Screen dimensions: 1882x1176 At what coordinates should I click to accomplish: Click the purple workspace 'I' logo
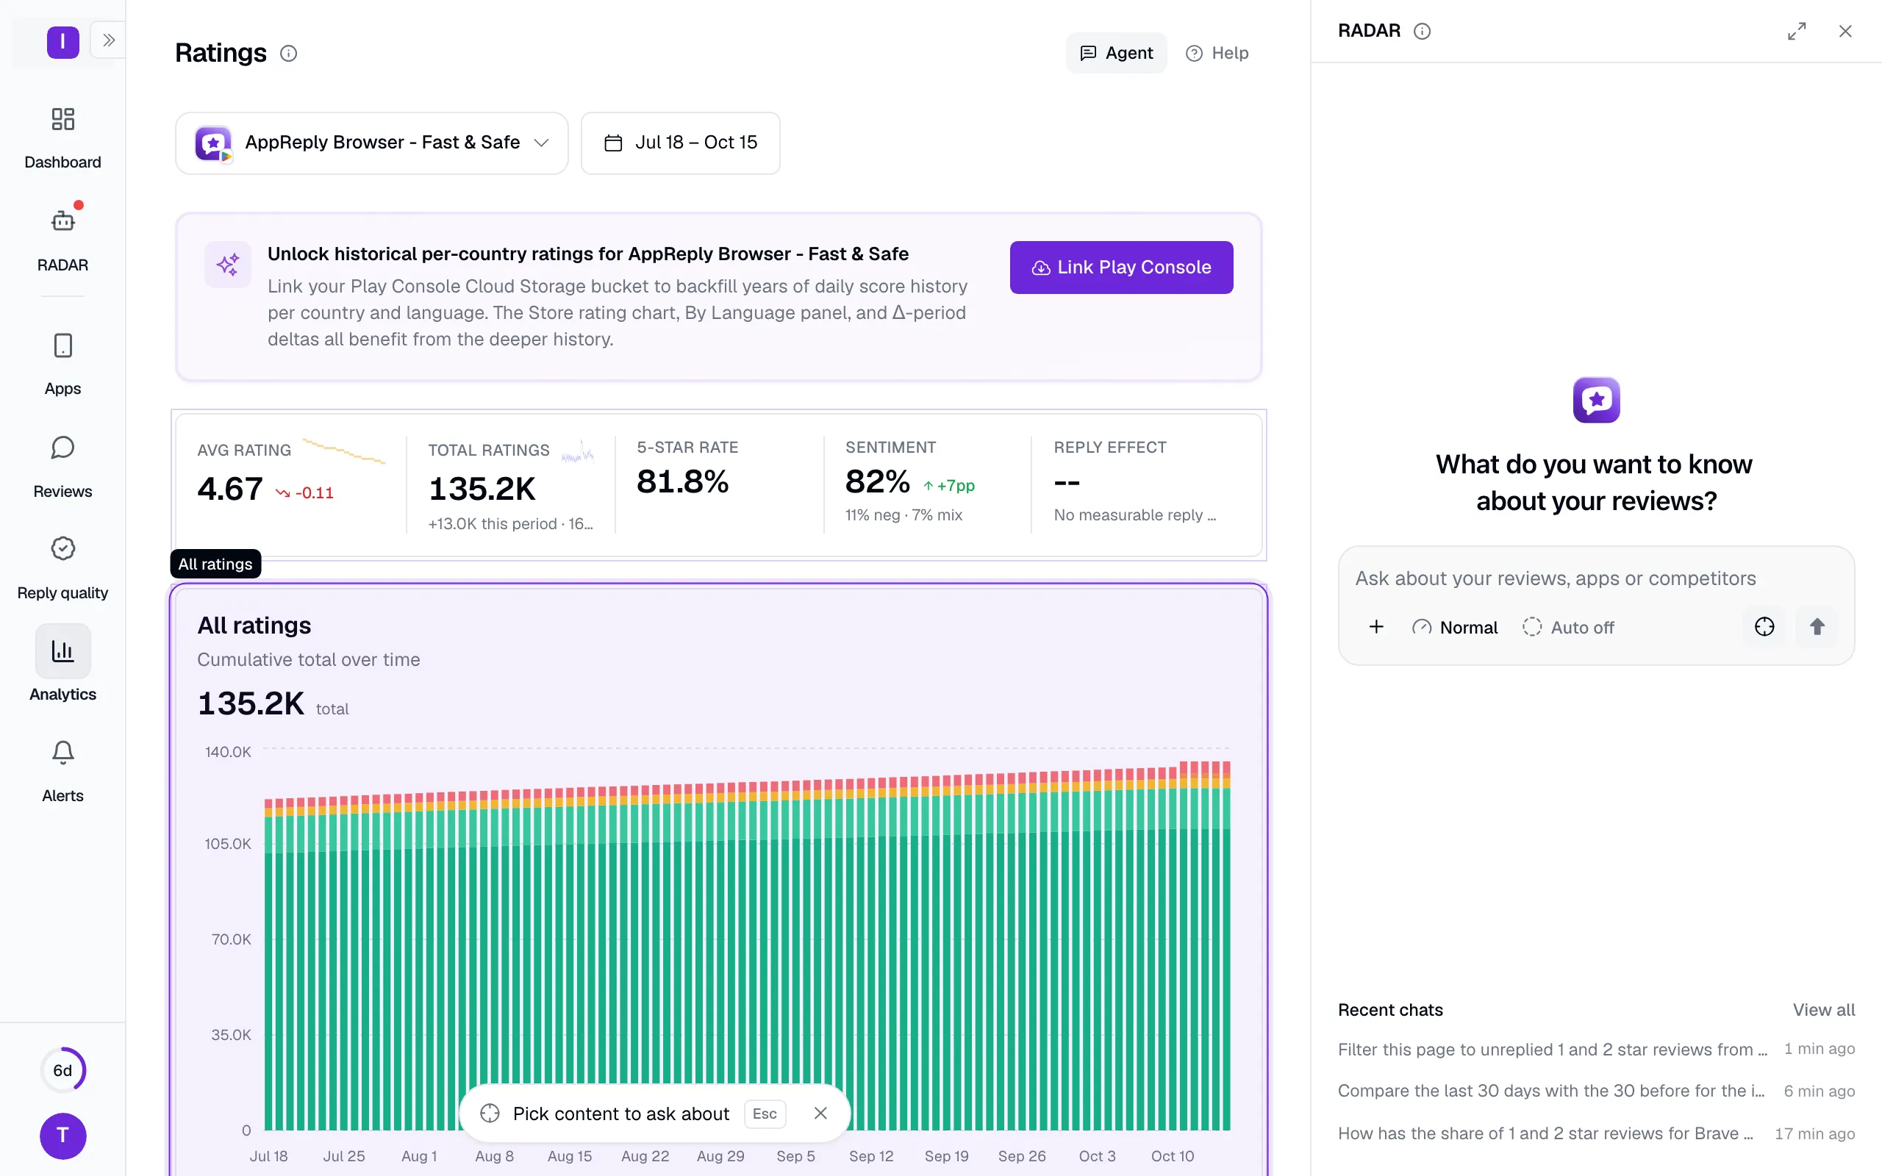pyautogui.click(x=63, y=42)
